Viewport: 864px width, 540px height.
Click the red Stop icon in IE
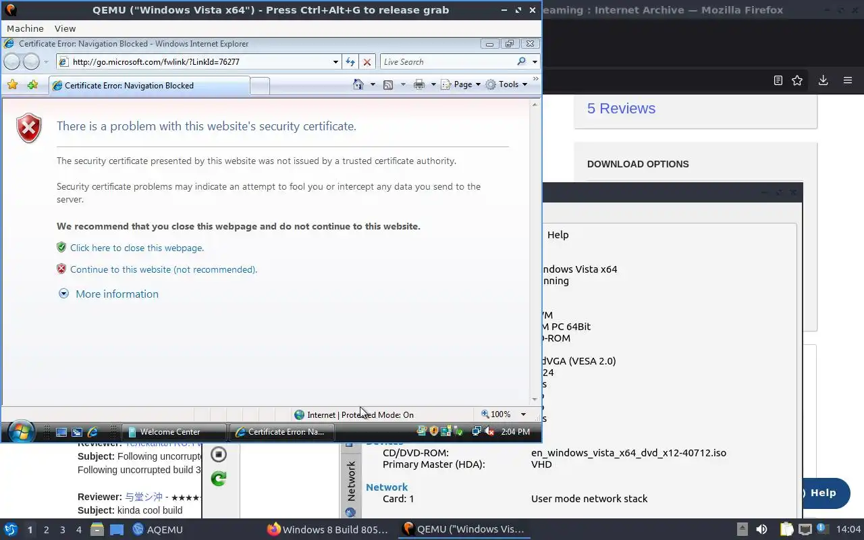[367, 62]
